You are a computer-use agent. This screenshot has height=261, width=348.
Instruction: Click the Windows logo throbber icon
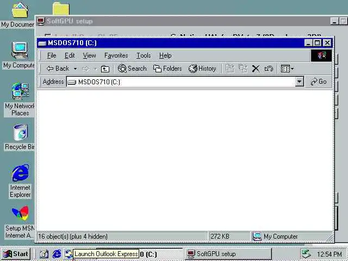tap(321, 55)
